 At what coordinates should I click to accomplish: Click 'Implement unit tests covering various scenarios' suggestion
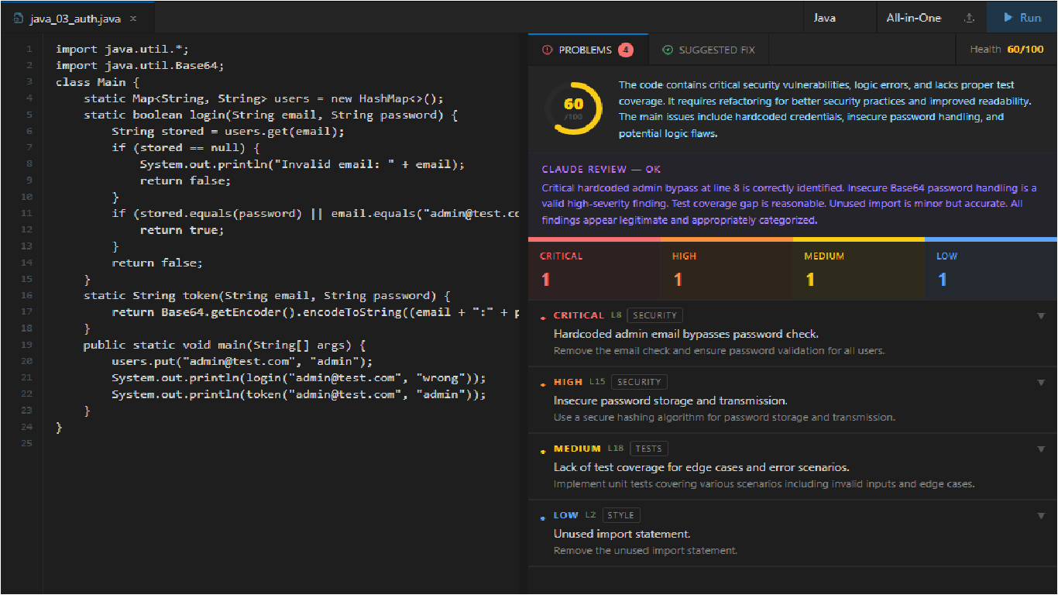pos(764,484)
